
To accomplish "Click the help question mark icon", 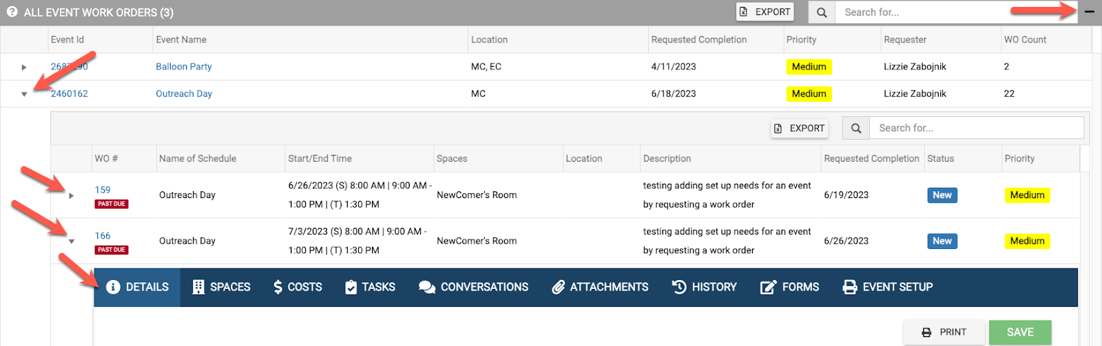I will pos(12,12).
